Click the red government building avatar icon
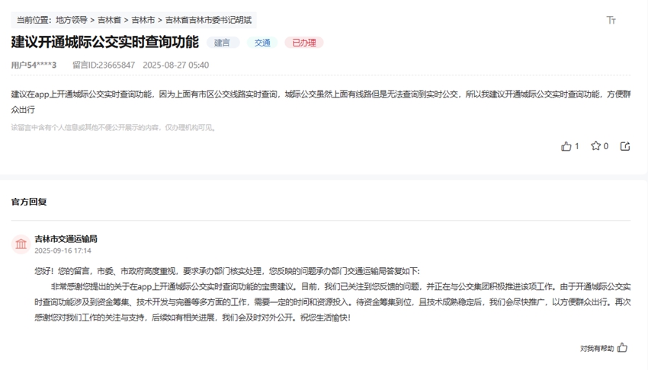 click(21, 244)
